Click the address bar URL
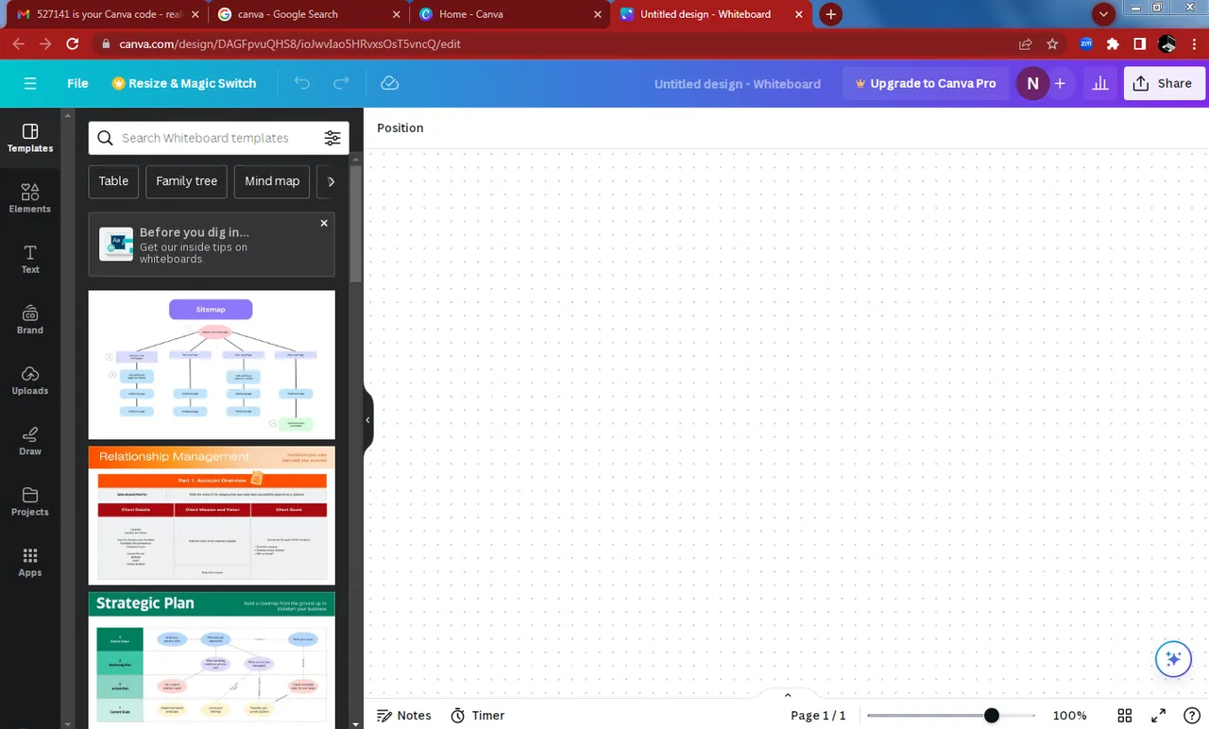 pyautogui.click(x=290, y=44)
